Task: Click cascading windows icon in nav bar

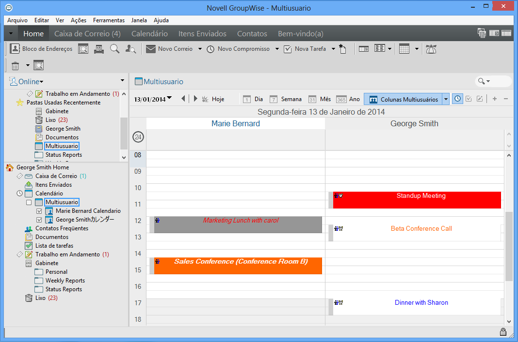Action: [x=482, y=33]
